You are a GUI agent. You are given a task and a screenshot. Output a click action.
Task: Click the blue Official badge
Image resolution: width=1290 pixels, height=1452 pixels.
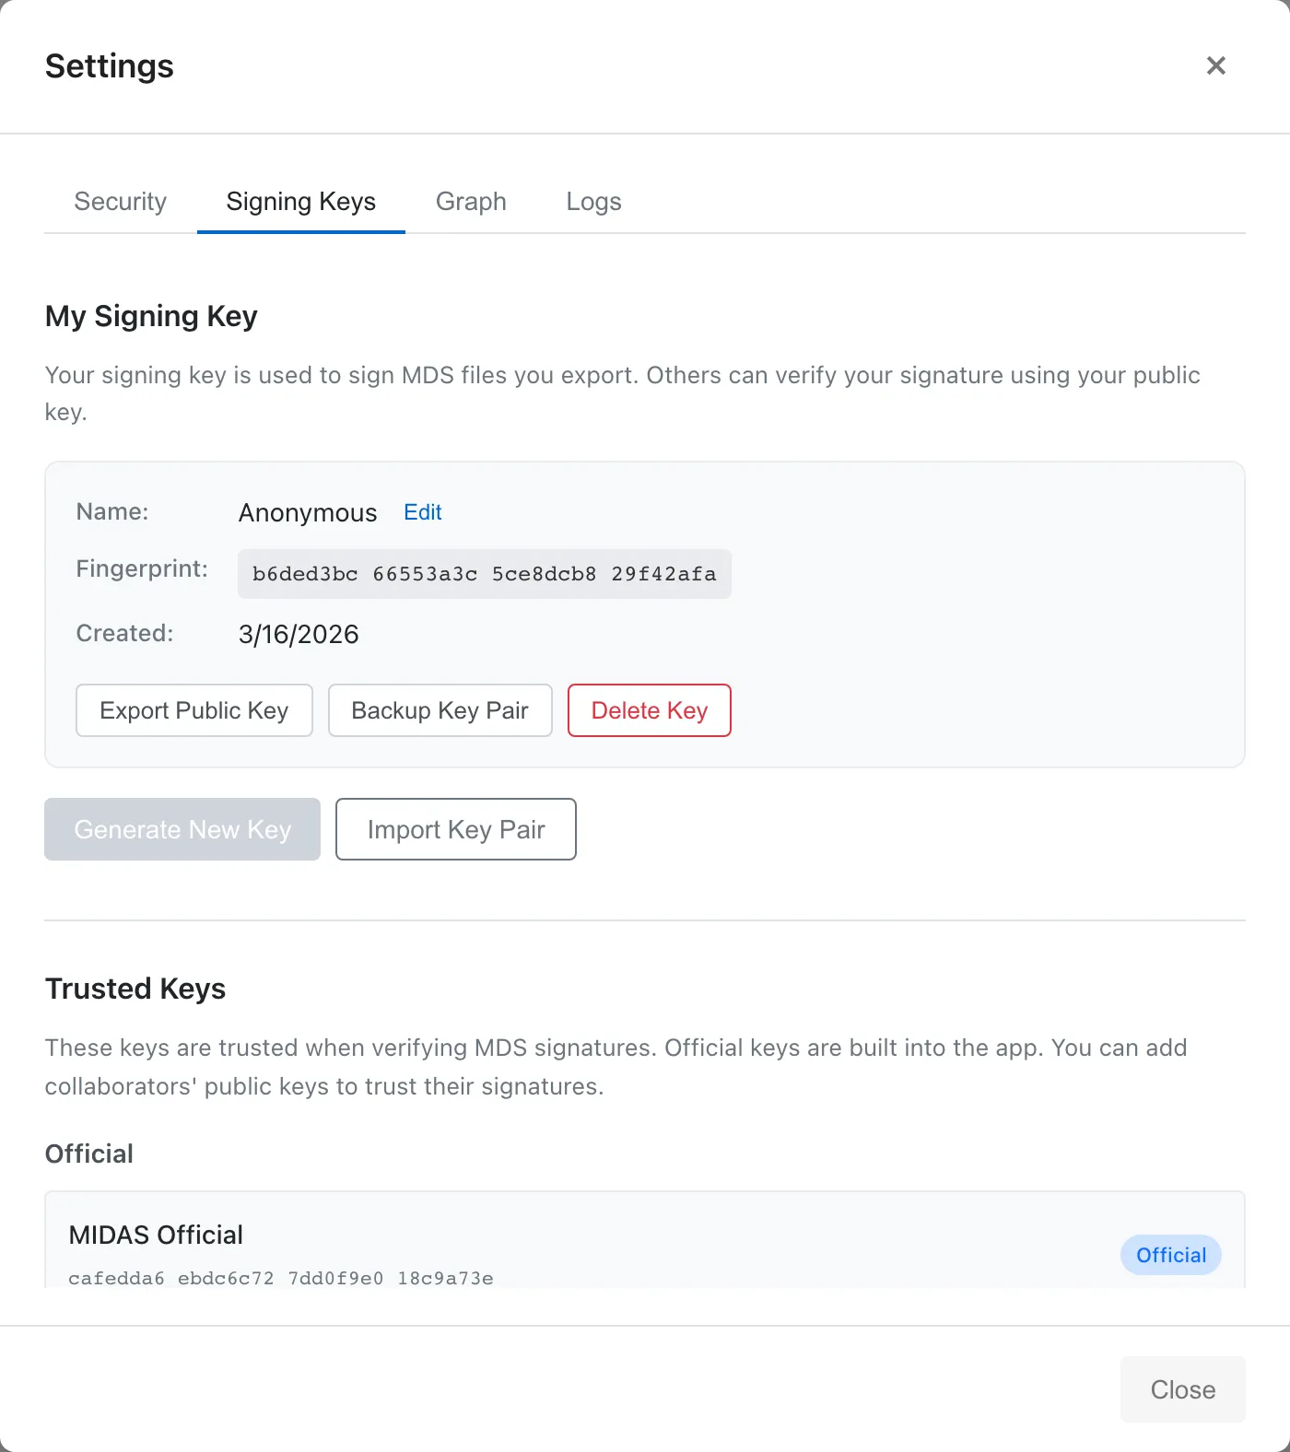(x=1170, y=1255)
